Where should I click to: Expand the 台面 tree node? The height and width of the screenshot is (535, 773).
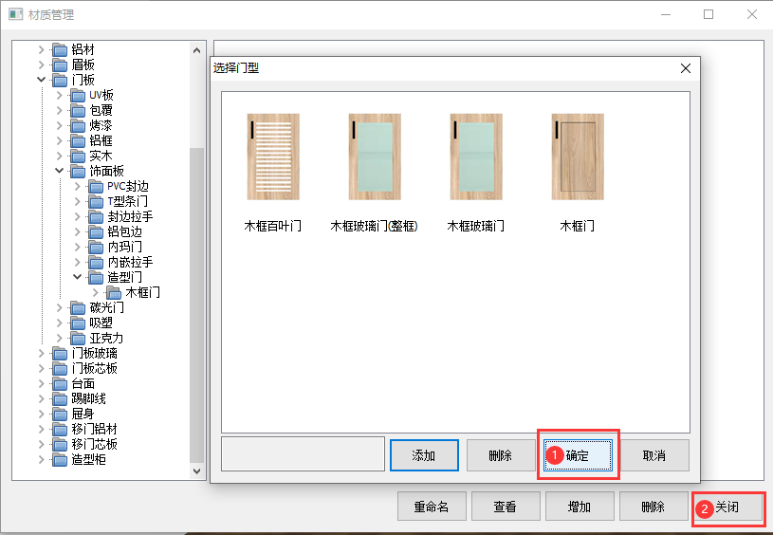coord(42,383)
